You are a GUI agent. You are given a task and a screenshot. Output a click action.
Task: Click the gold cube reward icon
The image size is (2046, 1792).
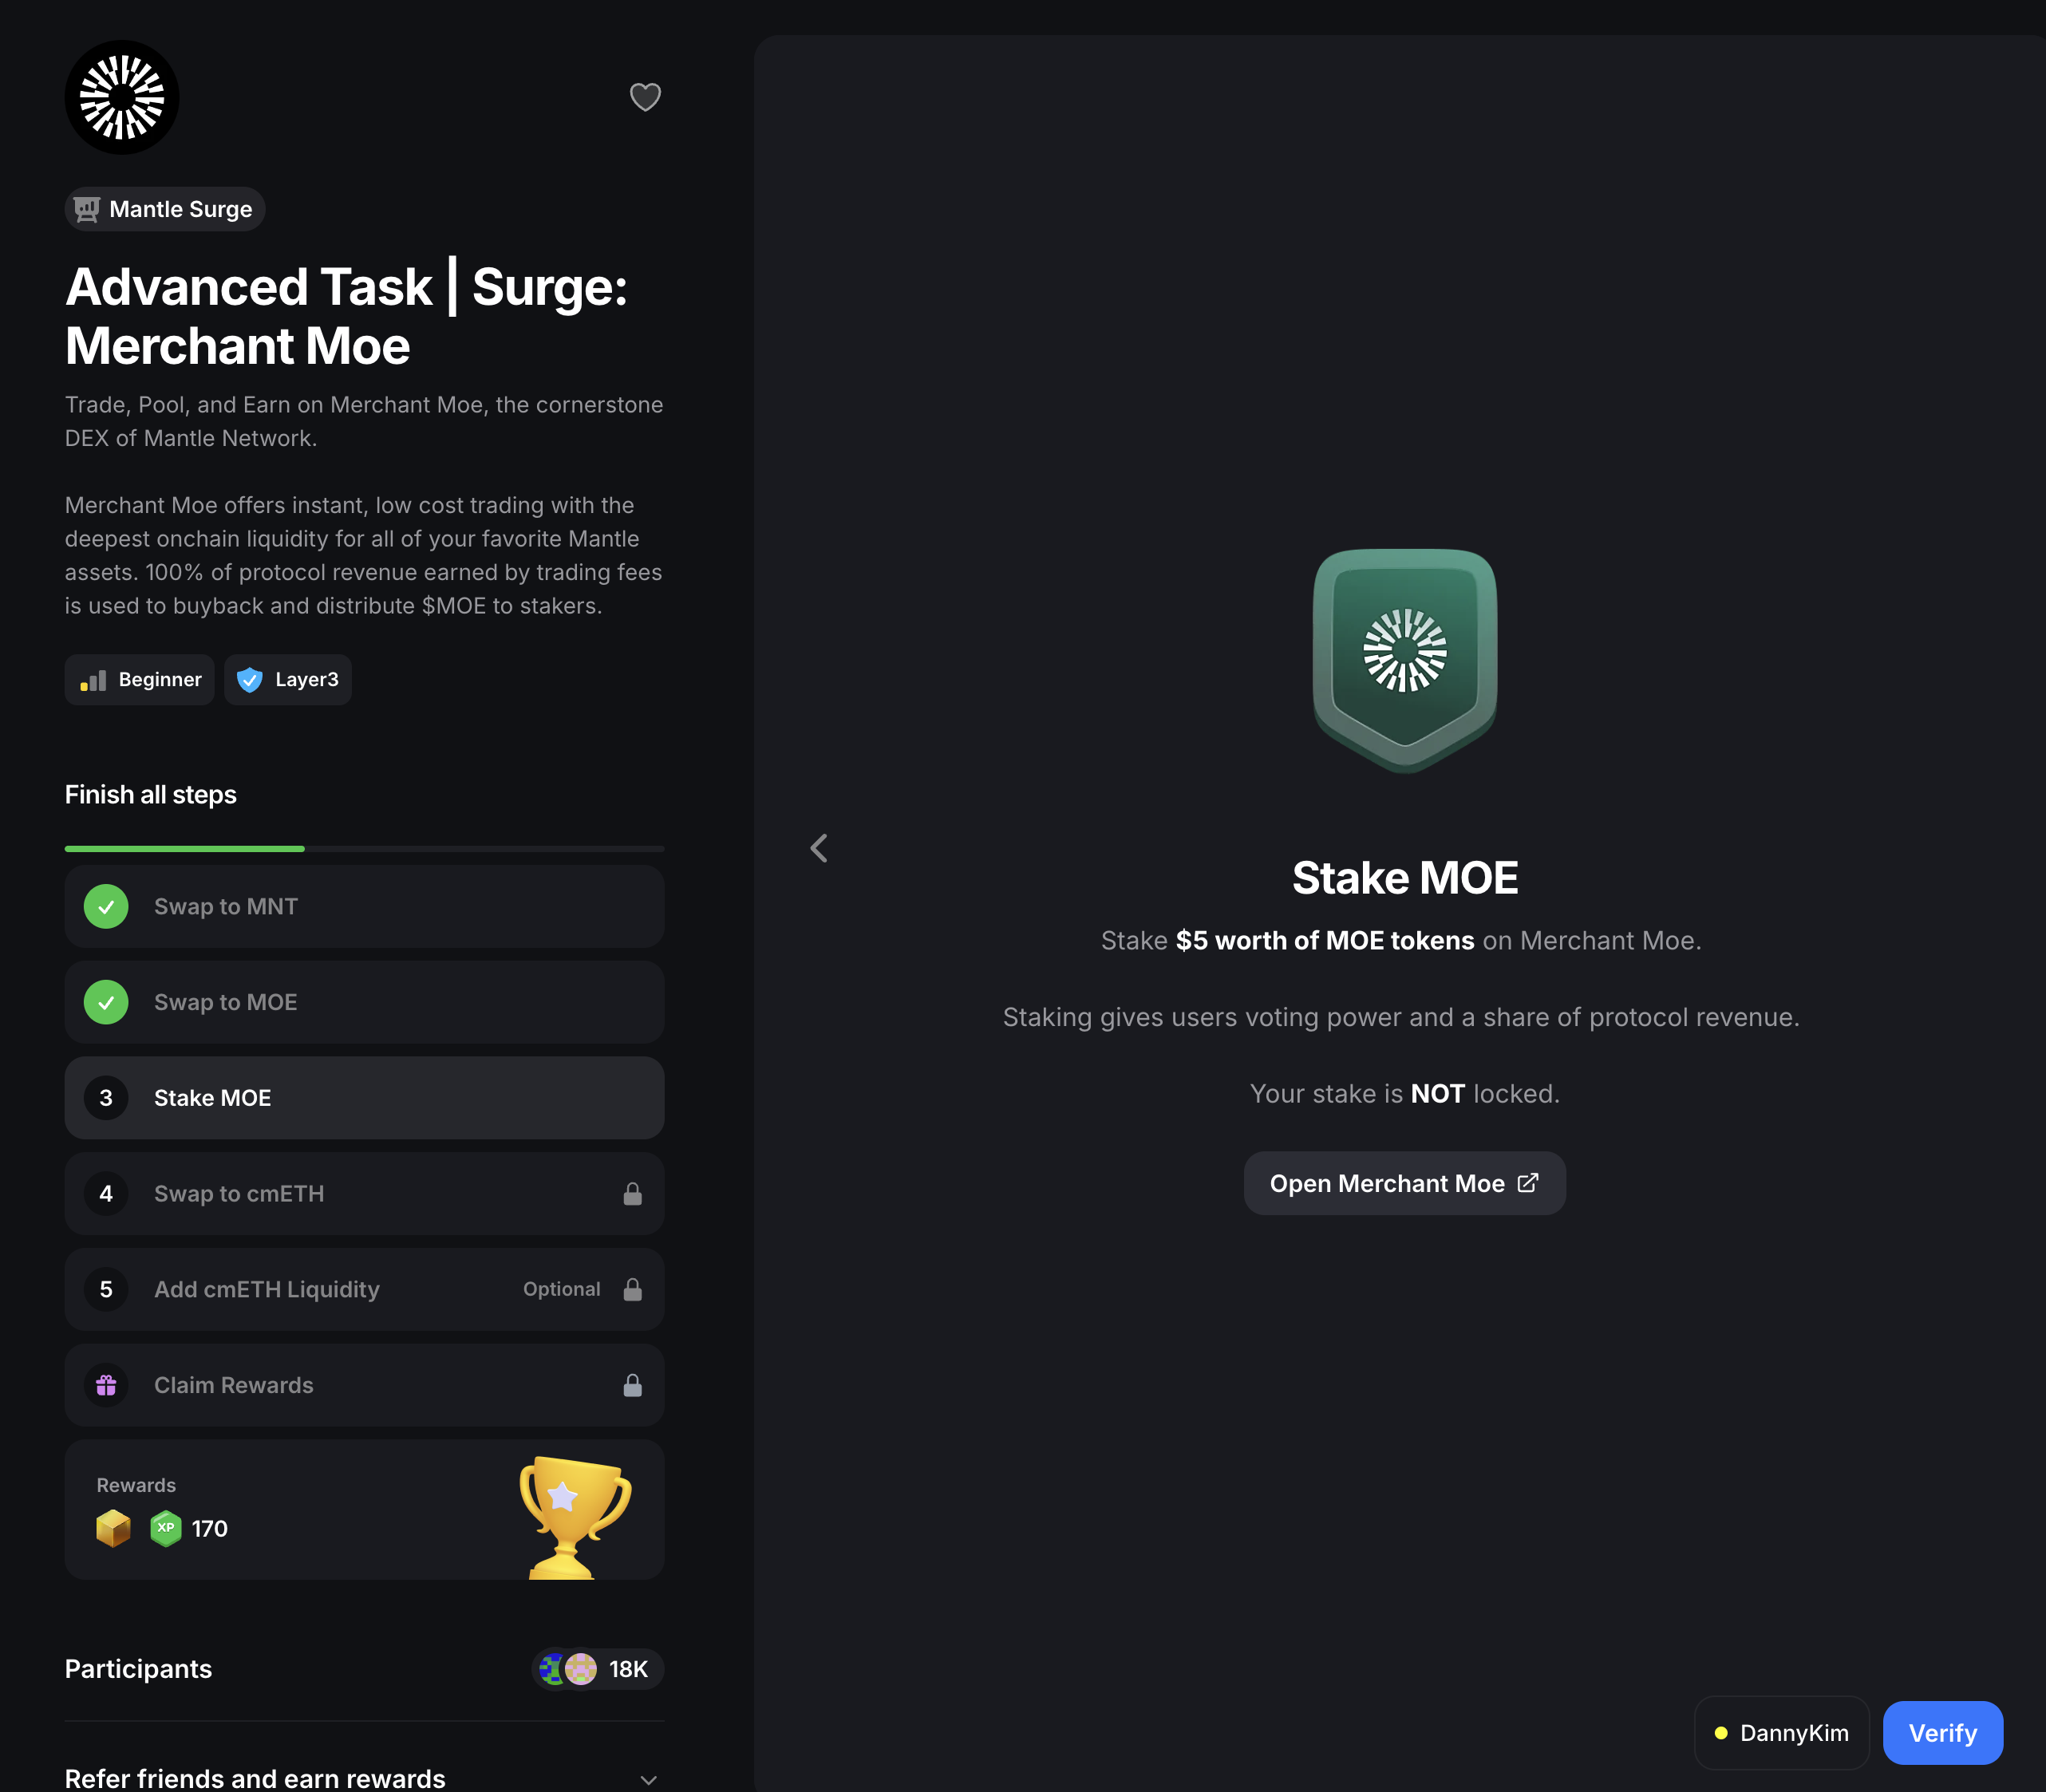[x=113, y=1528]
